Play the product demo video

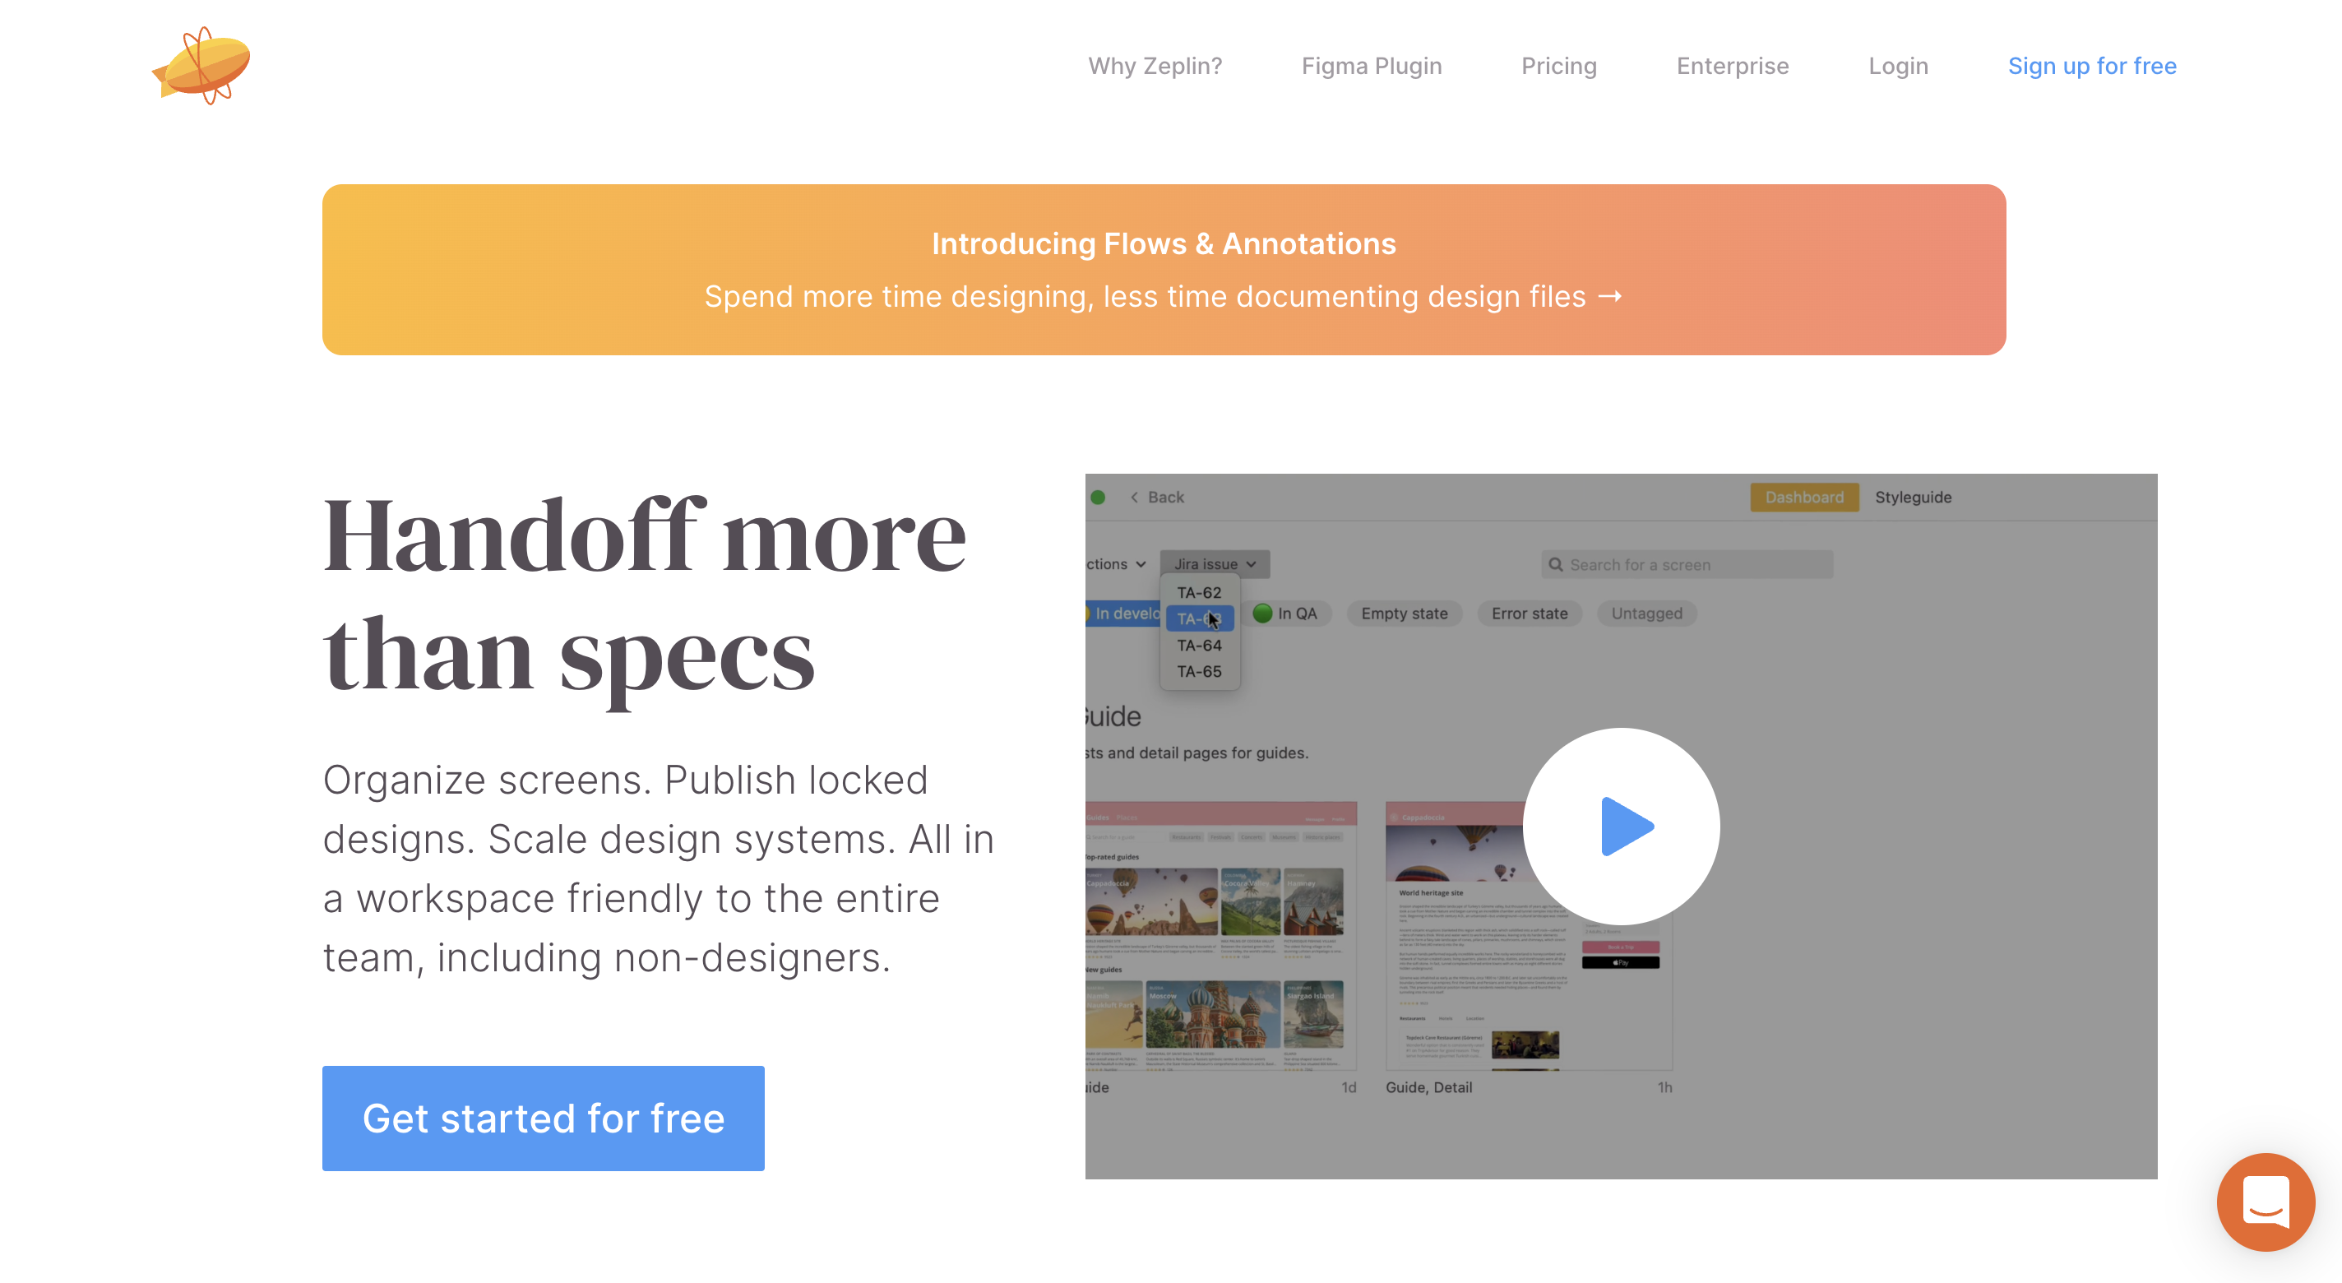coord(1620,827)
